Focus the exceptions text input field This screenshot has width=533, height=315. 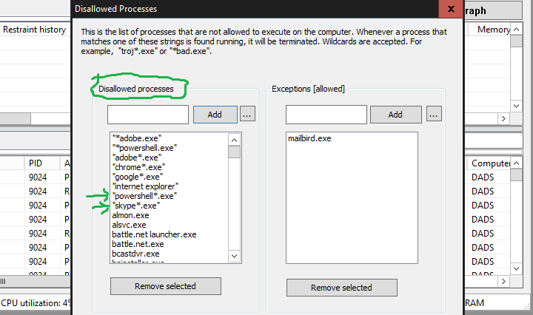pos(326,115)
